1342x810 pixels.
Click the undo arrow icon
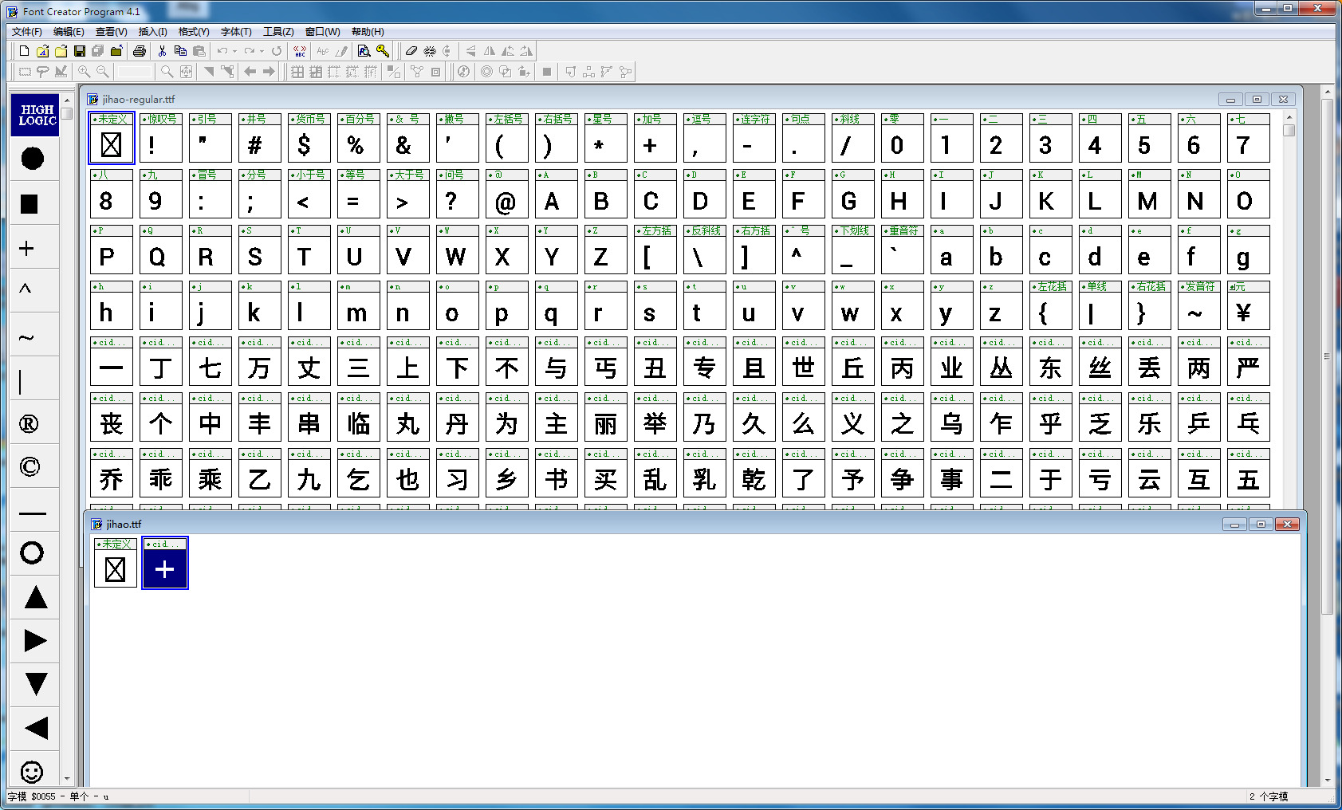coord(222,51)
